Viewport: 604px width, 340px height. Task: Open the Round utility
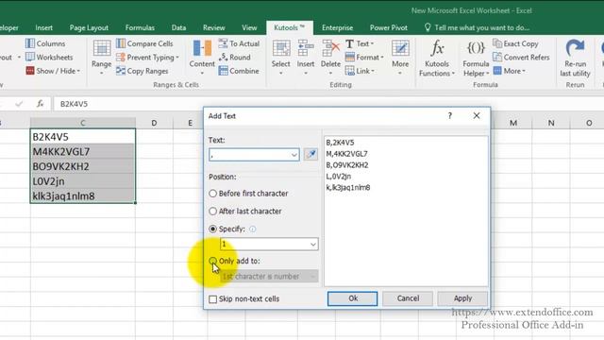pos(235,57)
